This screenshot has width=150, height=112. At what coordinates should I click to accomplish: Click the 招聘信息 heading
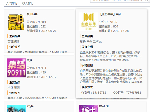[x=87, y=65]
